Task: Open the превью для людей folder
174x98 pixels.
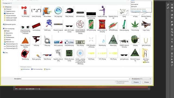Action: [11, 18]
